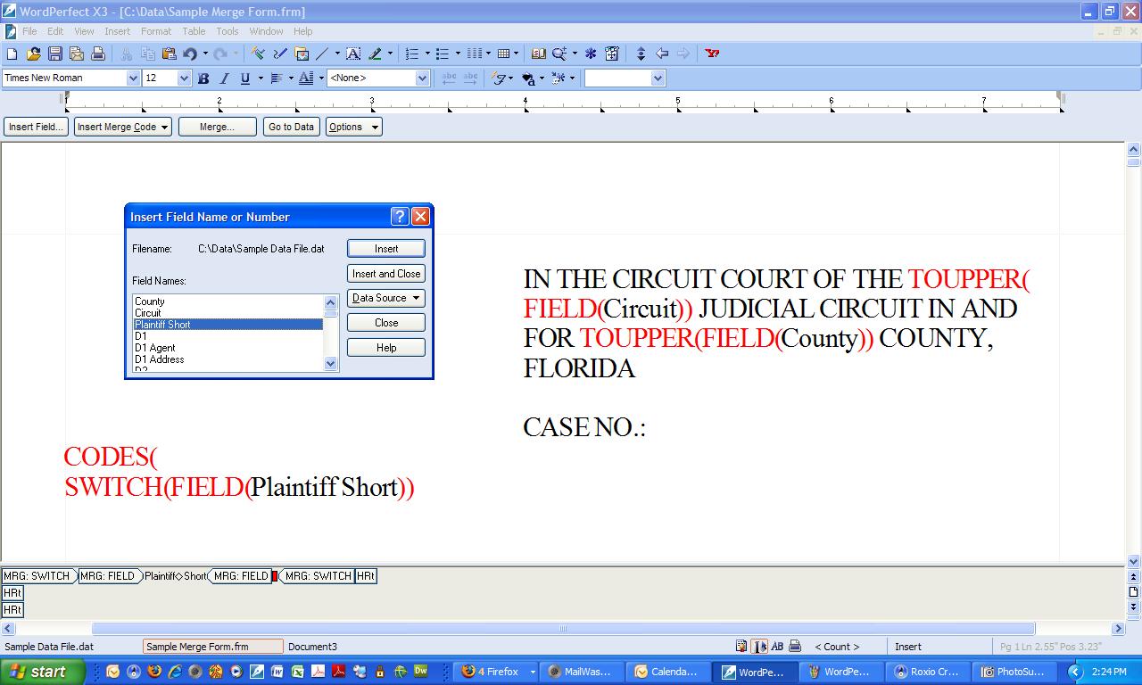The image size is (1142, 685).
Task: Open the Format menu
Action: coord(156,31)
